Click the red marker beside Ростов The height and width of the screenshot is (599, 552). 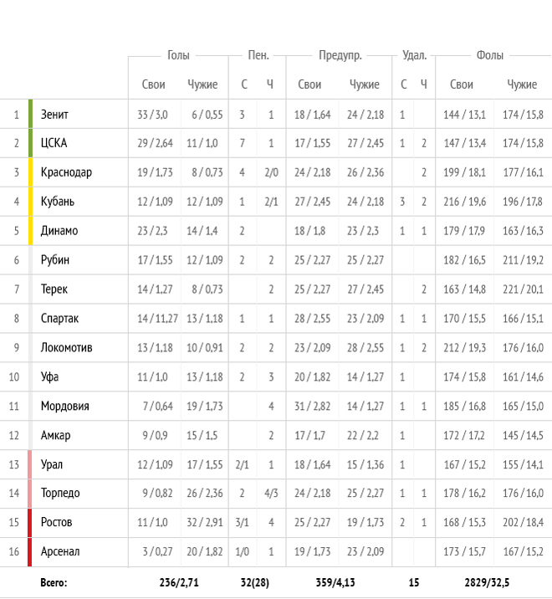[30, 522]
